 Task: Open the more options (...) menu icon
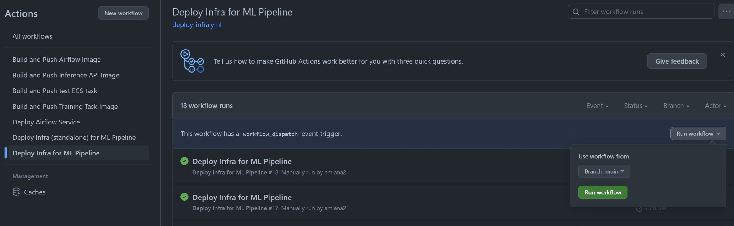[726, 11]
